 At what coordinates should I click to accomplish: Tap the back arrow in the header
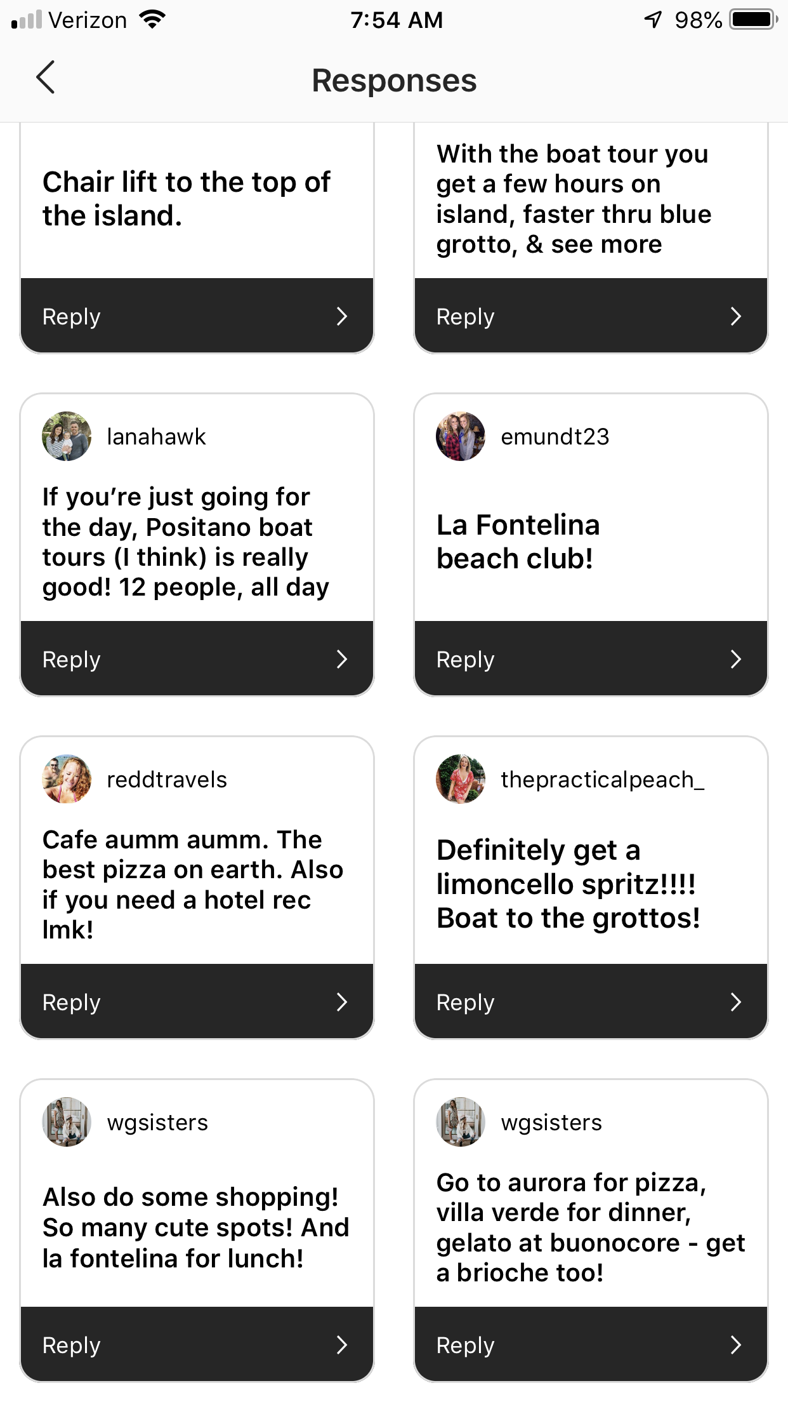click(46, 77)
